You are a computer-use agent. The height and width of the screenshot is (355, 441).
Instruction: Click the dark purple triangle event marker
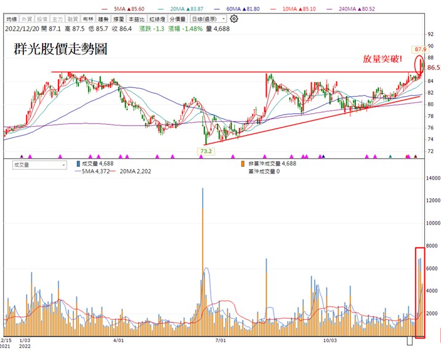(x=22, y=156)
